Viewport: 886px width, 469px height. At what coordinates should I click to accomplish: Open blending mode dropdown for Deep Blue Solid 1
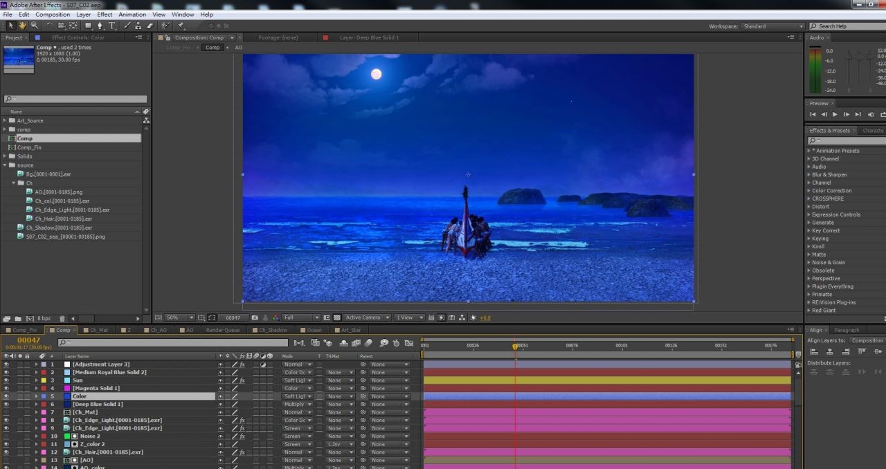coord(297,405)
